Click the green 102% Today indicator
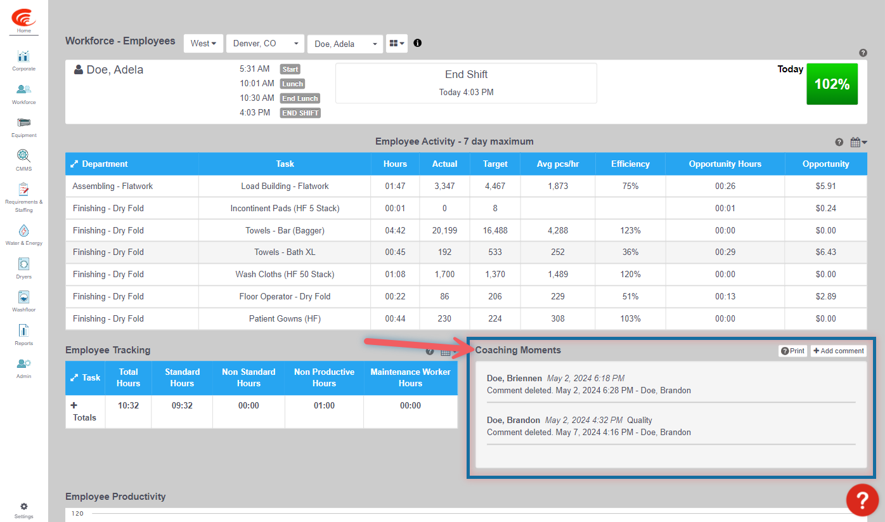Image resolution: width=885 pixels, height=522 pixels. pyautogui.click(x=832, y=84)
